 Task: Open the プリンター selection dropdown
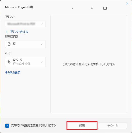click(x=25, y=24)
